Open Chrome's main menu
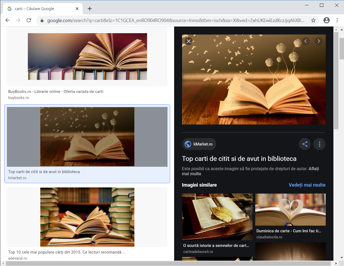This screenshot has height=266, width=344. [x=337, y=20]
